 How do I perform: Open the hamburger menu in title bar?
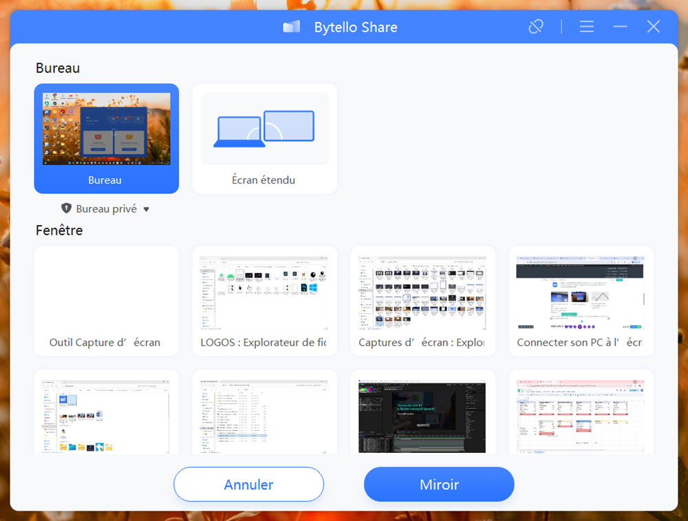point(586,27)
